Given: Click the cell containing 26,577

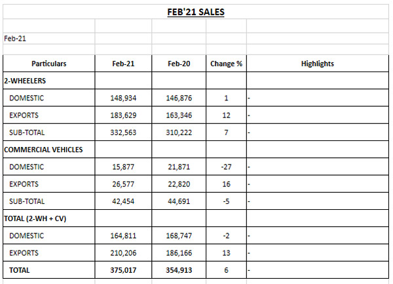Looking at the screenshot, I should 124,184.
